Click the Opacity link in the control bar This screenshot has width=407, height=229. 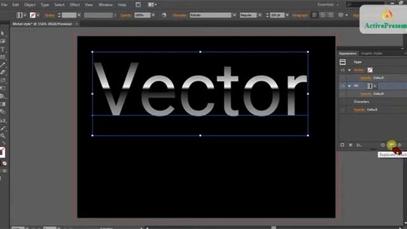(x=126, y=15)
